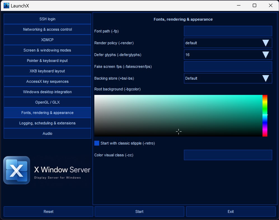Click the Reset button
The image size is (279, 220).
(48, 211)
